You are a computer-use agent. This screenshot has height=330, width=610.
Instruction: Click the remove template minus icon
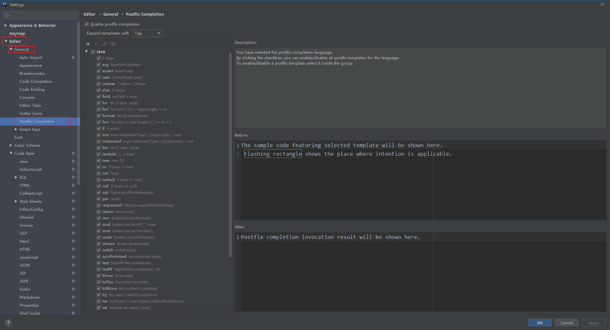pos(96,44)
